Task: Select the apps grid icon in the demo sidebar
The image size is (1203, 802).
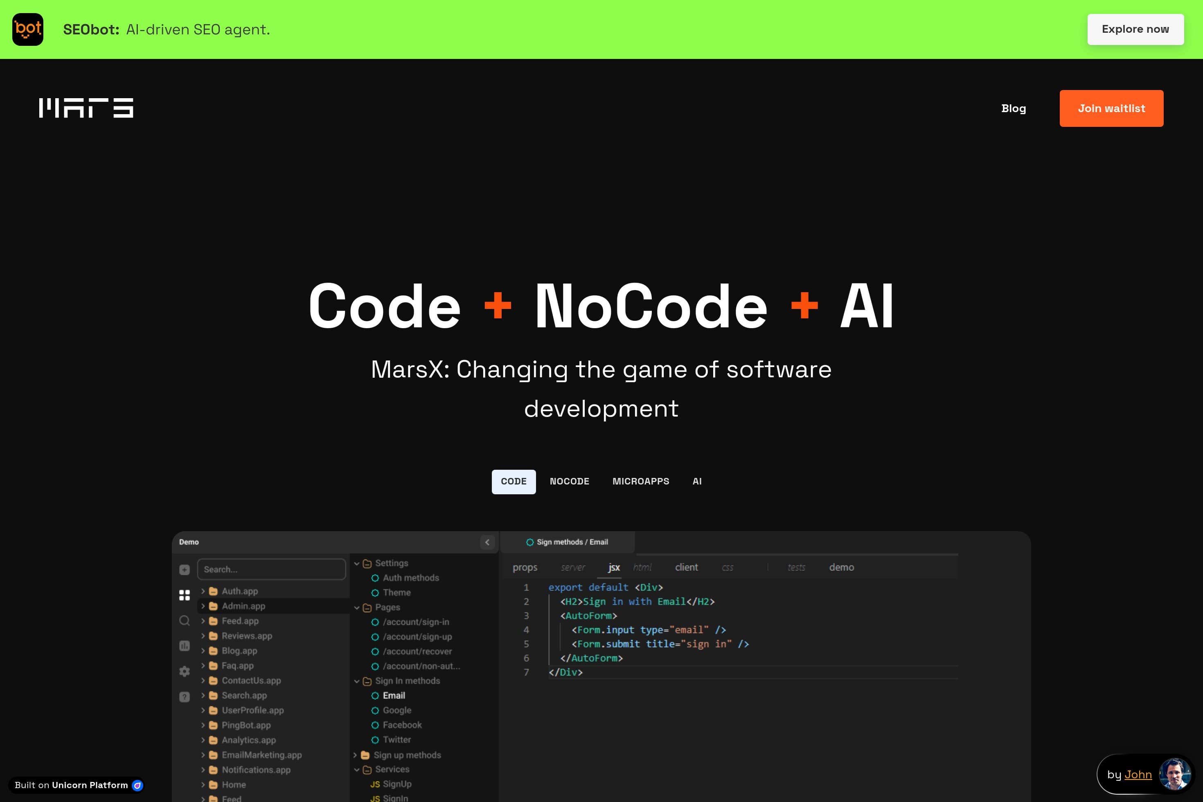Action: 184,595
